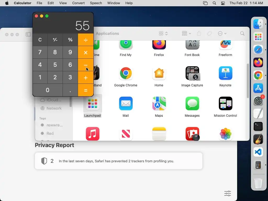Open Safari start page customization settings icon
Screen dimensions: 268x201
227,193
